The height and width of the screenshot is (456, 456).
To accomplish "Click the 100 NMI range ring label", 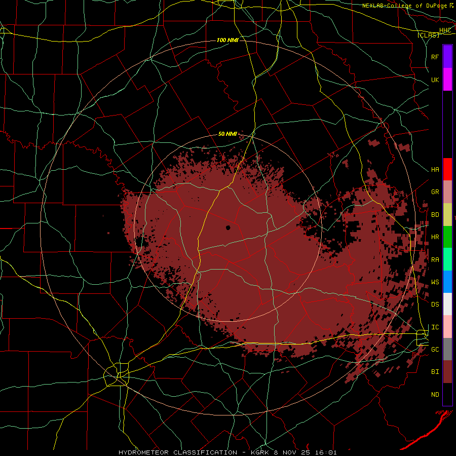I will tap(227, 40).
